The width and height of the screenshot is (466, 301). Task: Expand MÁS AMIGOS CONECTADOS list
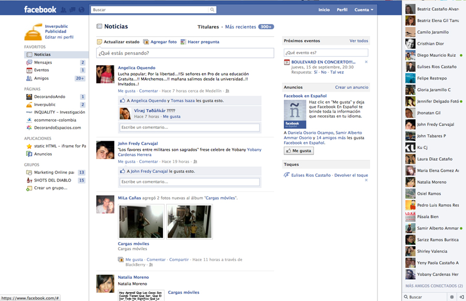(x=434, y=286)
